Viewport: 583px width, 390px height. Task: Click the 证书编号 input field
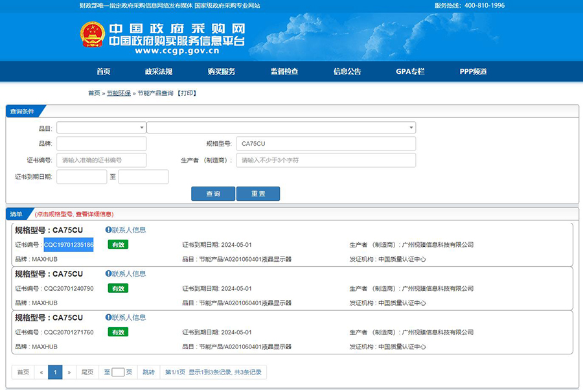(x=101, y=160)
